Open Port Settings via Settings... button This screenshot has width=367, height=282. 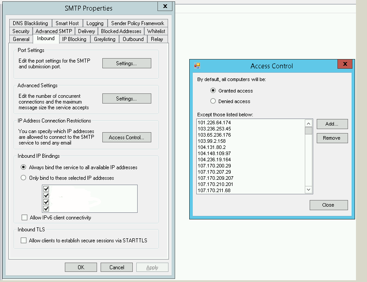[127, 63]
